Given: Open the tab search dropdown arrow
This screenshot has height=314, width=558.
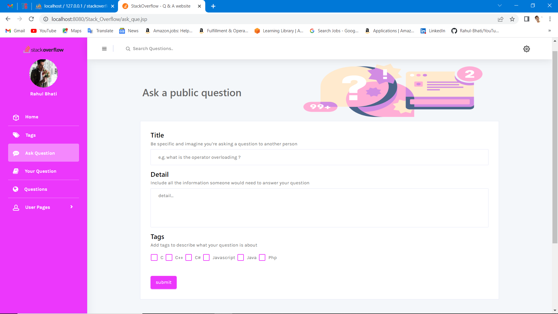Looking at the screenshot, I should pyautogui.click(x=500, y=6).
